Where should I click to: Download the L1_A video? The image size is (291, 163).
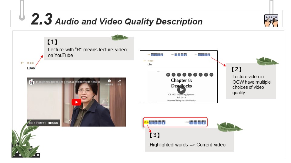163,122
